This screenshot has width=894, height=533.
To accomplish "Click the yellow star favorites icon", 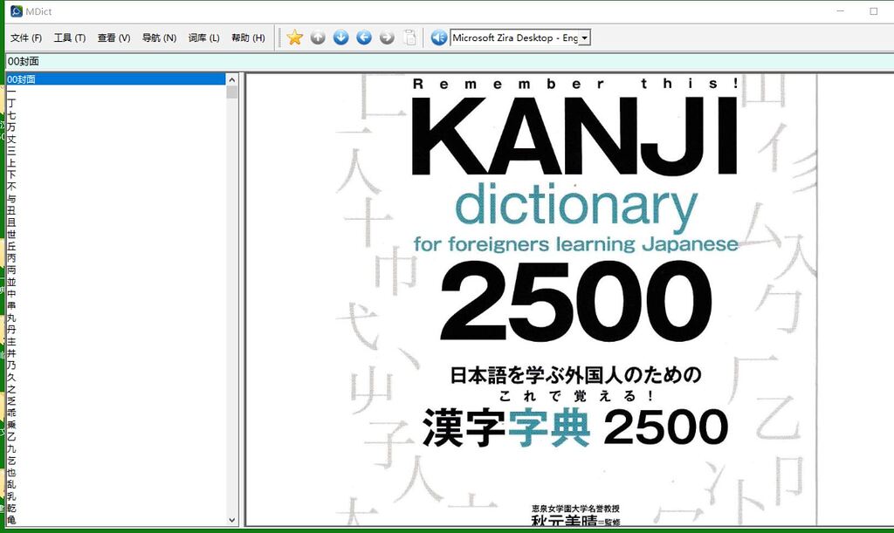I will point(295,38).
